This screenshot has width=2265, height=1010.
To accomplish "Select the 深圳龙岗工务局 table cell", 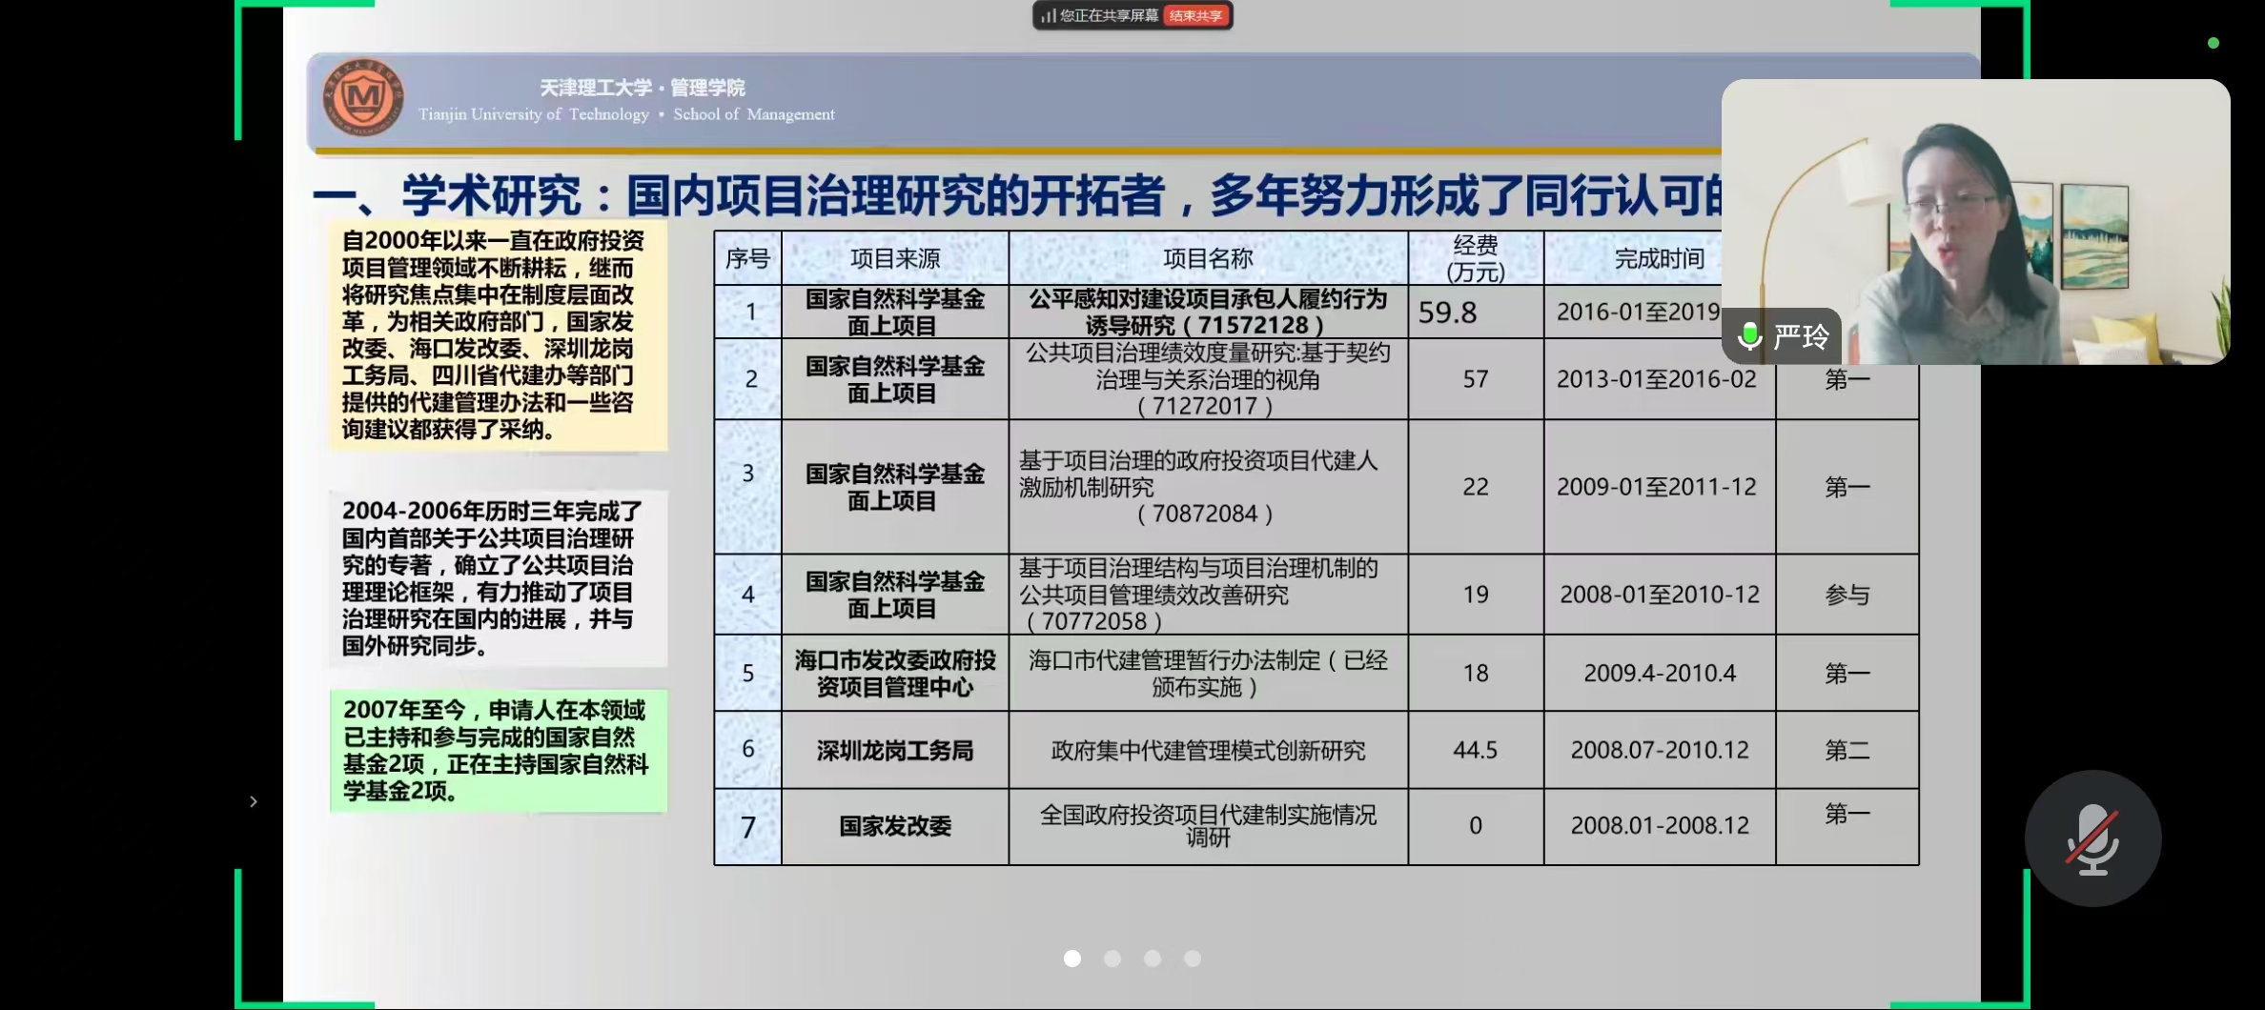I will coord(894,751).
